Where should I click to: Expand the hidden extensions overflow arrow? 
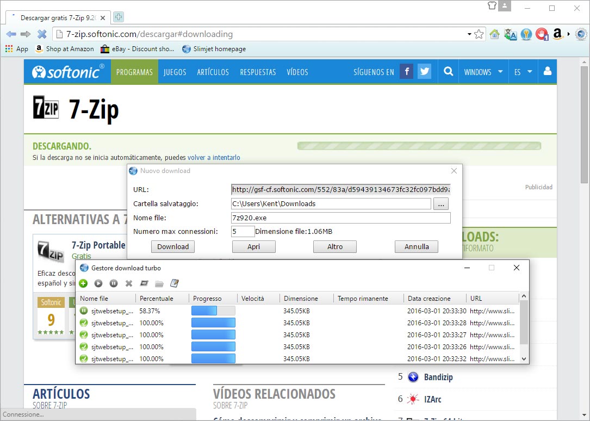click(569, 34)
